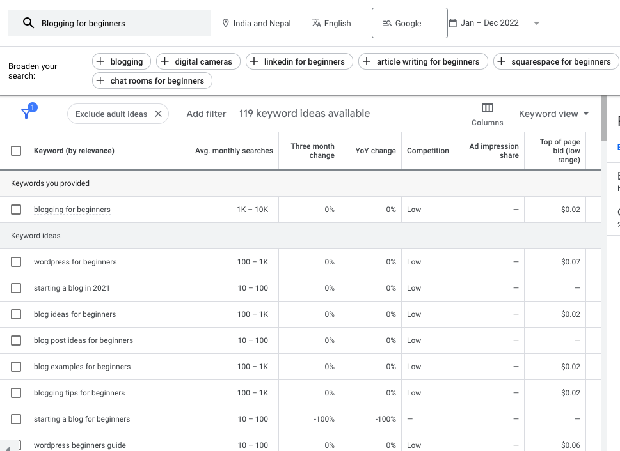This screenshot has width=620, height=451.
Task: Sort by Ad impression share column
Action: tap(494, 151)
